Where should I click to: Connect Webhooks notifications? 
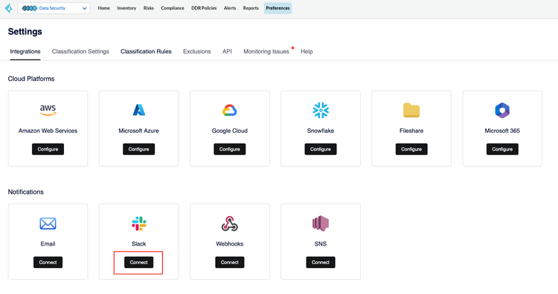[x=230, y=262]
